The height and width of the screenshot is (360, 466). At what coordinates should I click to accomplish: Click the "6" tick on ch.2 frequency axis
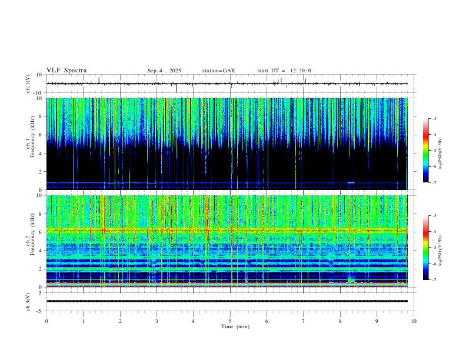pyautogui.click(x=41, y=232)
